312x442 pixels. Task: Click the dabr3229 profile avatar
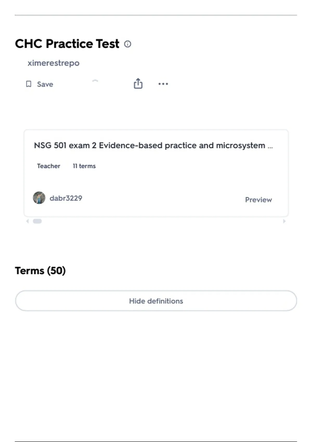[x=39, y=198]
